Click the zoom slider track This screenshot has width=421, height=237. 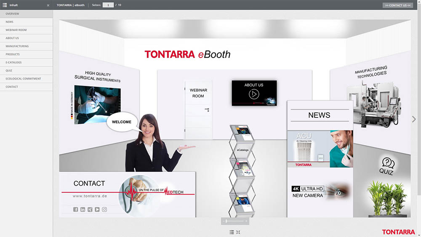coord(236,221)
